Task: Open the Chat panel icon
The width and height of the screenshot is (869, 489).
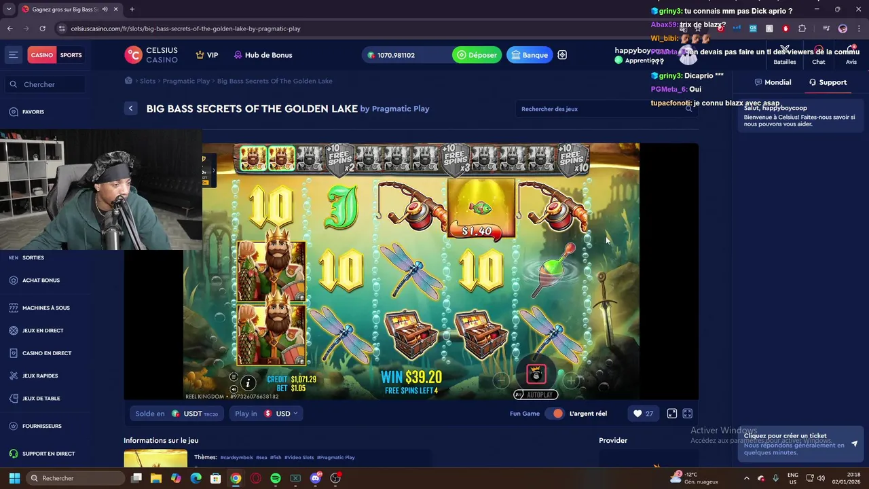Action: (x=819, y=55)
